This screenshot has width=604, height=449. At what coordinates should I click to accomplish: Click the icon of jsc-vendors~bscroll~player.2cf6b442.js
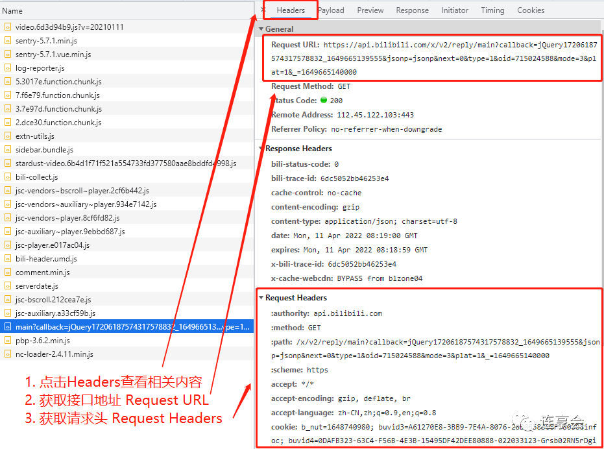coord(7,190)
